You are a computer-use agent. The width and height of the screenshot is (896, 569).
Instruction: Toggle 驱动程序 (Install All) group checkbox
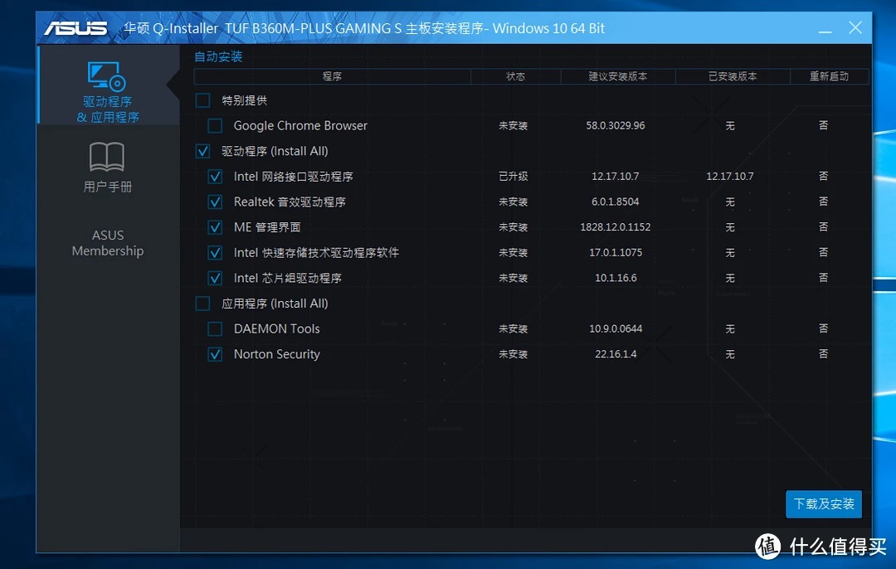pyautogui.click(x=203, y=151)
